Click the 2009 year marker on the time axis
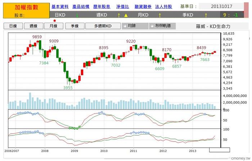Viewport: 252px width, 161px height. 75,151
